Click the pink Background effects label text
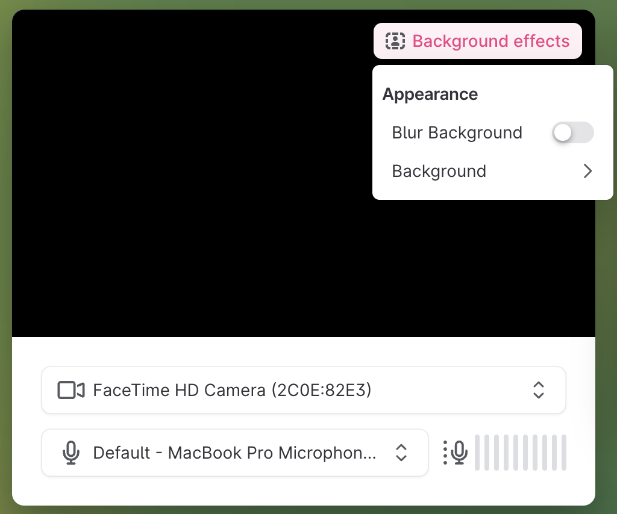 tap(490, 41)
